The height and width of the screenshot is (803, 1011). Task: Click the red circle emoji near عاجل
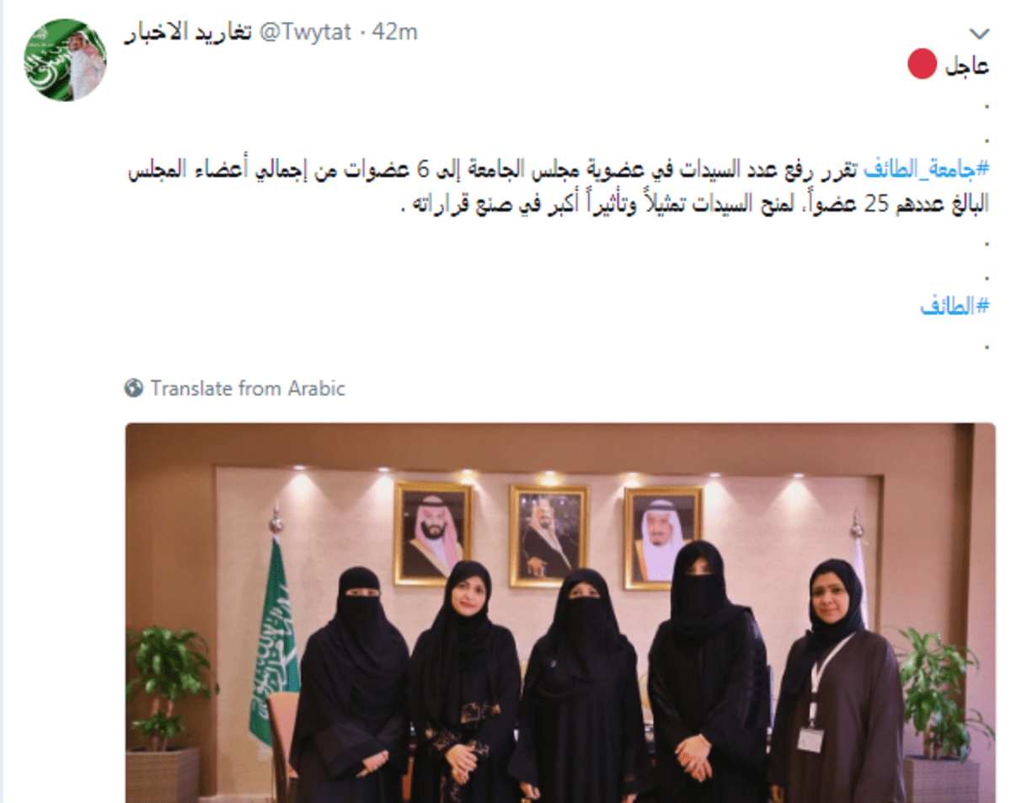(x=922, y=65)
